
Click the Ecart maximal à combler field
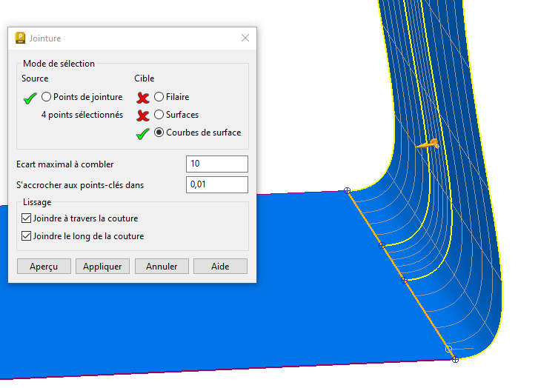point(216,164)
